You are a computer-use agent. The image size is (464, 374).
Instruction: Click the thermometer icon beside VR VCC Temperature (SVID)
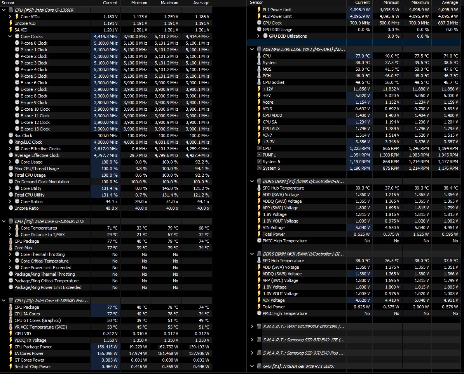point(10,327)
